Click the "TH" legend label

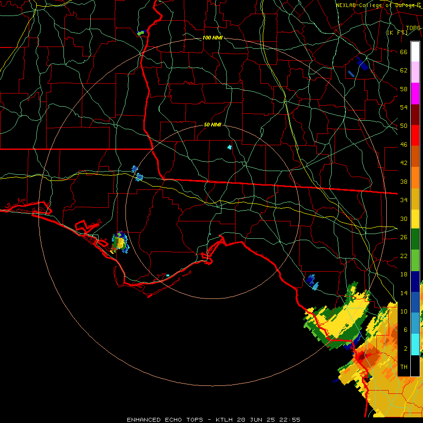pyautogui.click(x=404, y=367)
